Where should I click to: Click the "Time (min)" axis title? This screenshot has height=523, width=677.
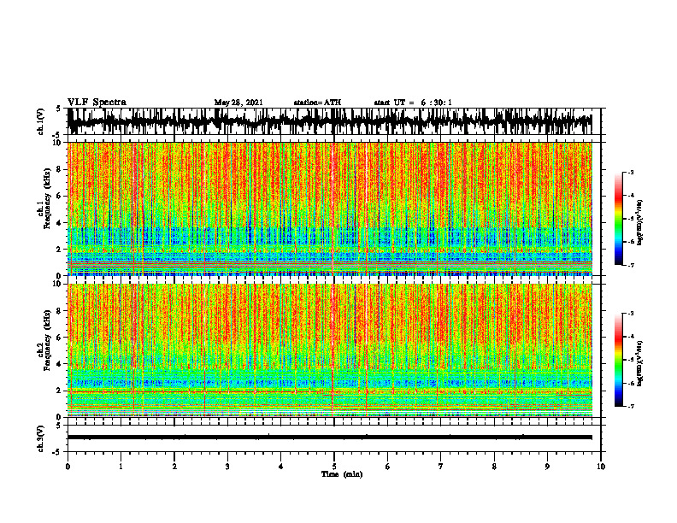pyautogui.click(x=342, y=474)
